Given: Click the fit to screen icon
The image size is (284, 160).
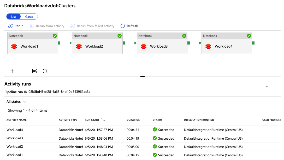Looking at the screenshot, I should point(45,71).
